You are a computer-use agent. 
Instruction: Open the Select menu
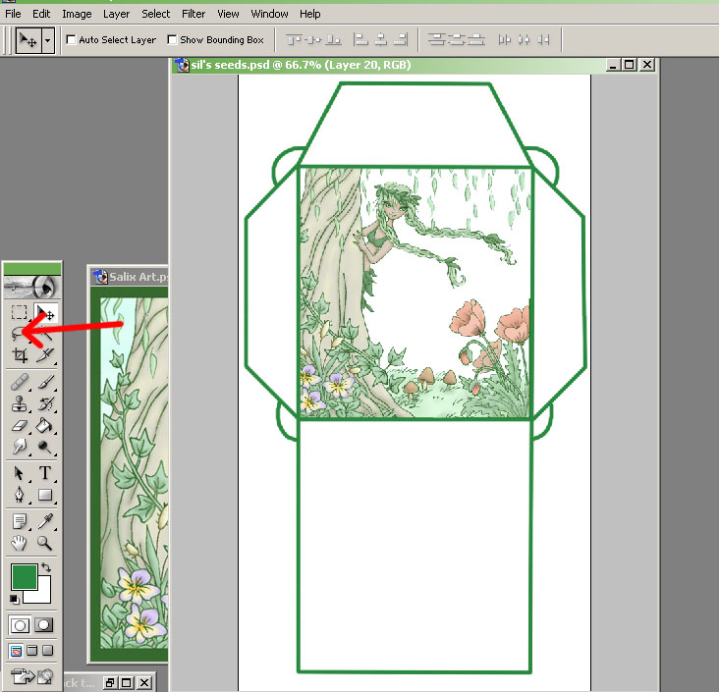pos(155,14)
